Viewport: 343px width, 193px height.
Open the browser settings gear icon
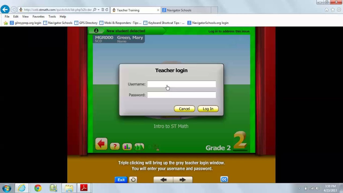click(x=339, y=10)
